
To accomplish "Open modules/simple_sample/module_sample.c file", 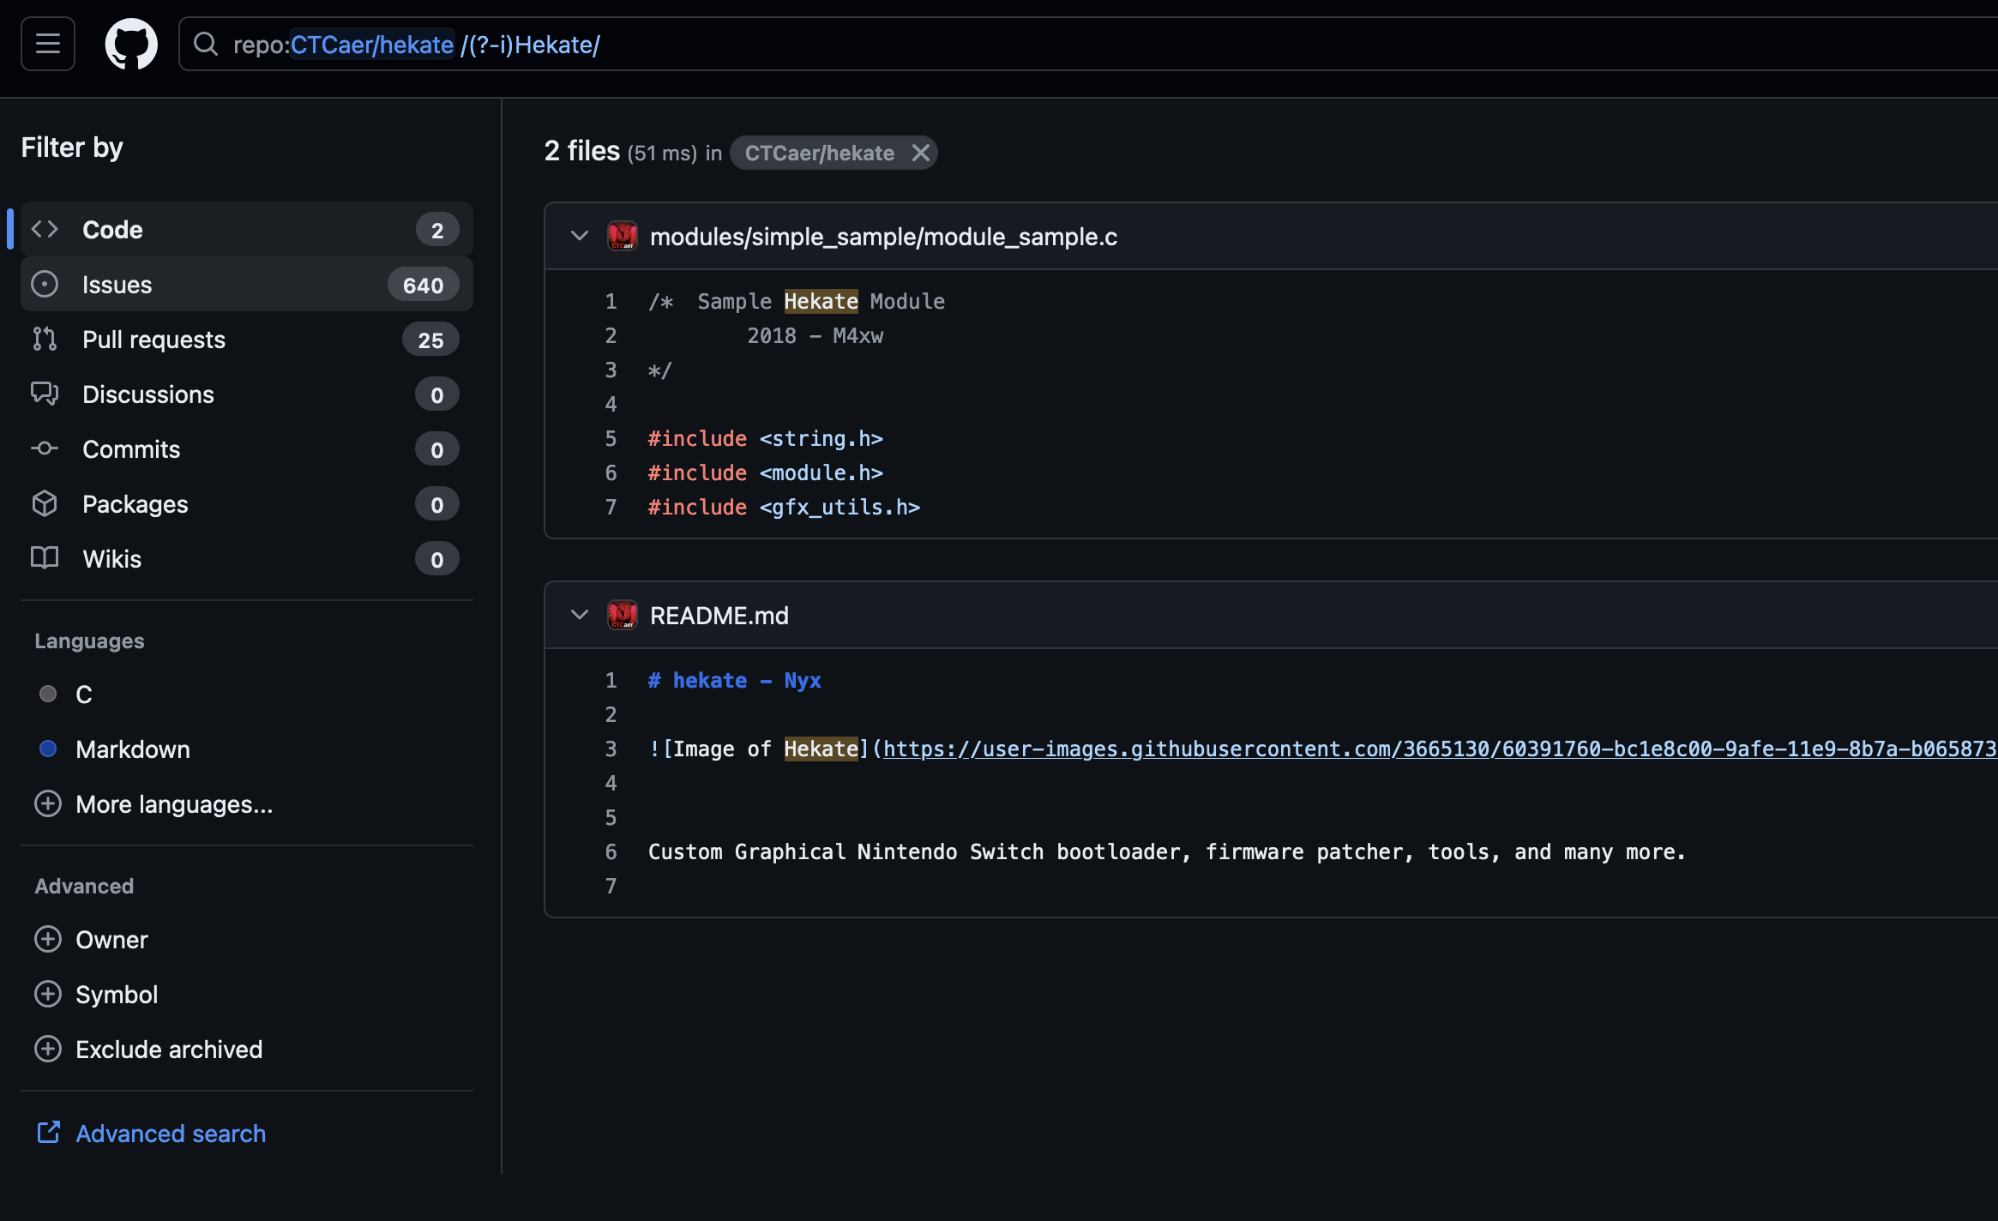I will [883, 237].
